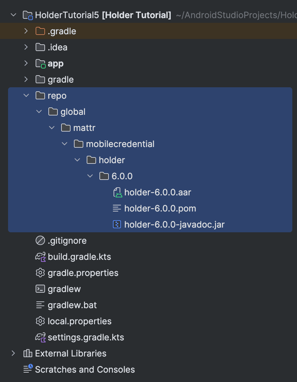
Task: Select the holder-6.0.0.pom file
Action: pos(160,208)
